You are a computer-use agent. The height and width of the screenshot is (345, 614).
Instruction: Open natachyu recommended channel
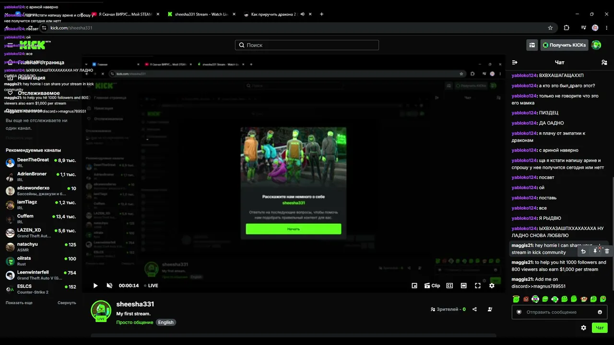[x=41, y=247]
